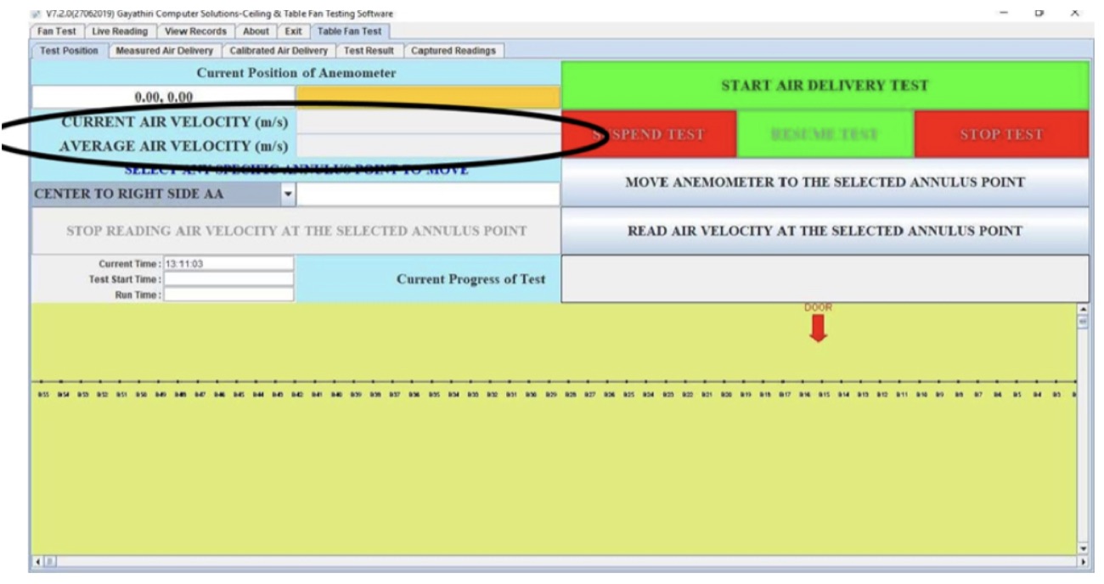Click START AIR DELIVERY TEST button
Viewport: 1104px width, 584px height.
[x=825, y=86]
